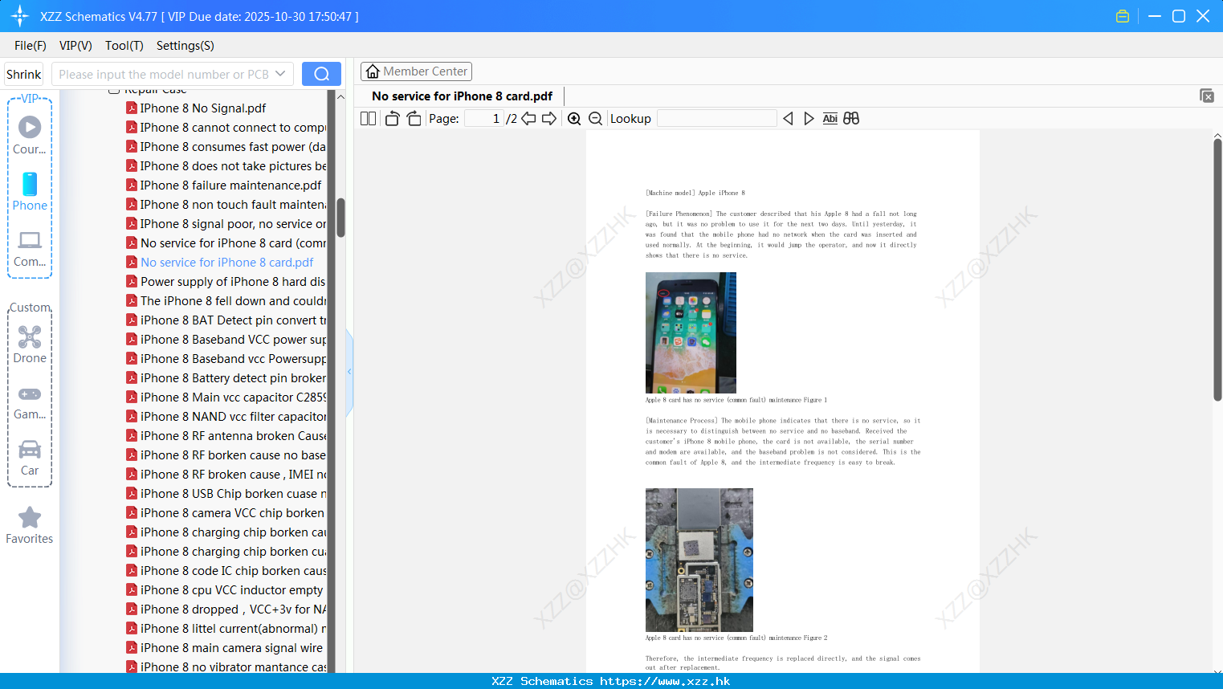Open highlighted No service for iPhone 8 card.pdf

pyautogui.click(x=227, y=262)
